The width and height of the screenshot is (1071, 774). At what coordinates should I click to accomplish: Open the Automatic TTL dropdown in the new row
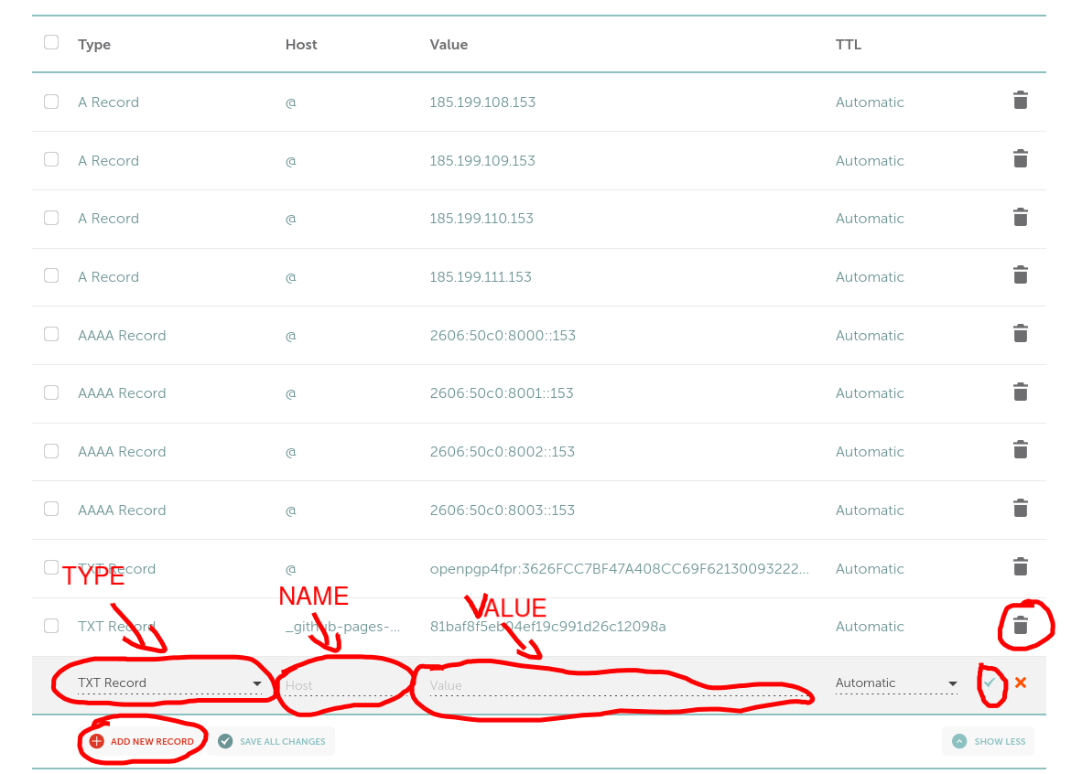pyautogui.click(x=894, y=683)
